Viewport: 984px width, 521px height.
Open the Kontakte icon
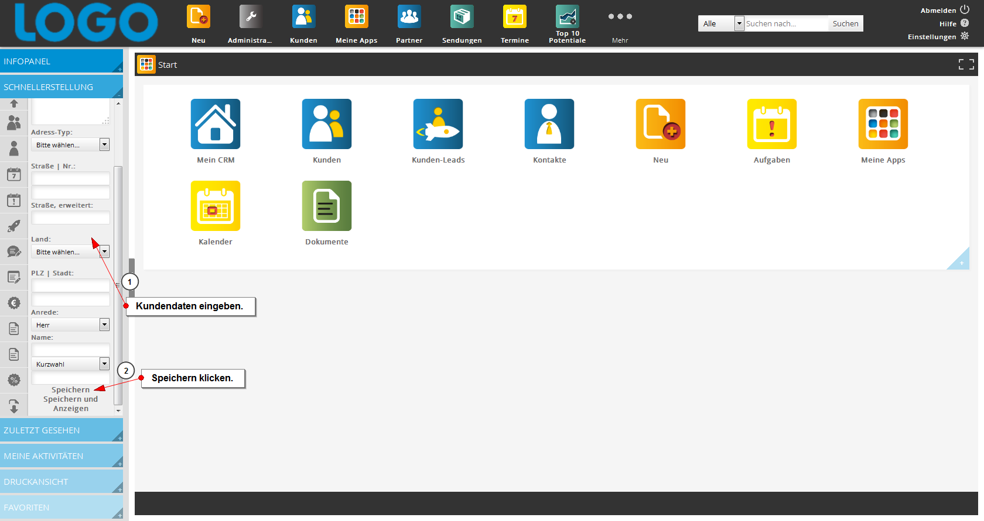tap(549, 124)
